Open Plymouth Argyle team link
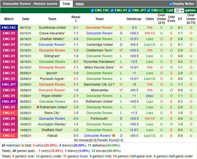The height and width of the screenshot is (159, 197). (x=52, y=79)
